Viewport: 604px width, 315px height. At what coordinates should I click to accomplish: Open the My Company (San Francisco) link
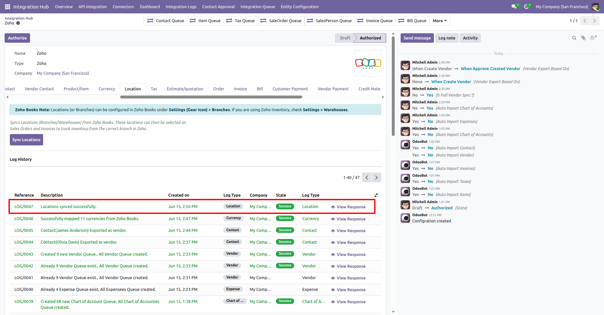pos(63,73)
